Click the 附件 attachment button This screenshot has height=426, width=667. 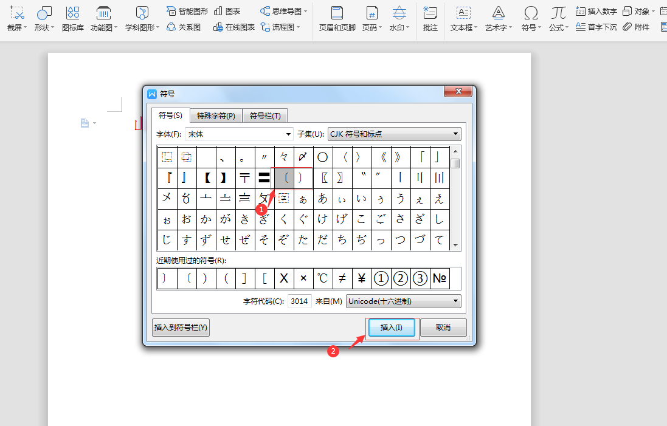click(636, 27)
